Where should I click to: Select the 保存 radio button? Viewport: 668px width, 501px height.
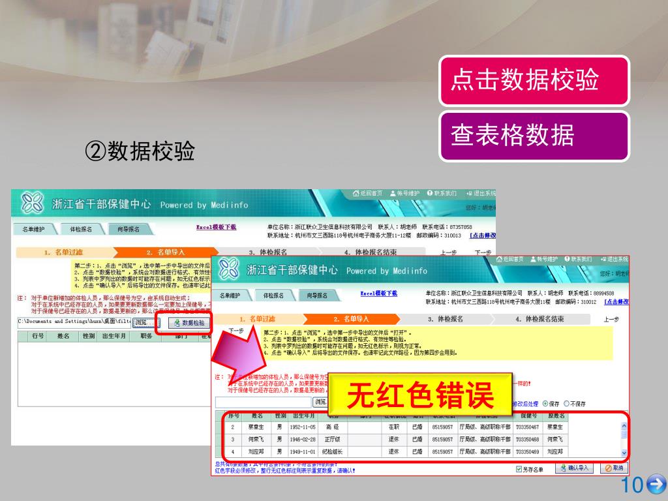pyautogui.click(x=545, y=403)
